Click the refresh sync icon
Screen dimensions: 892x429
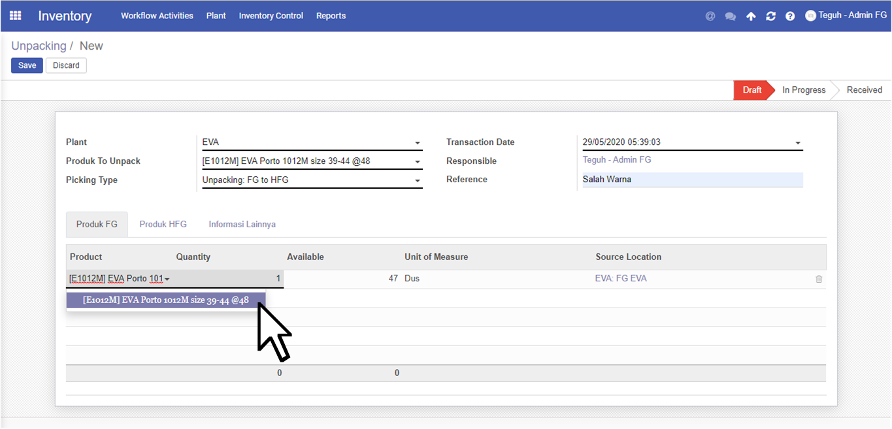coord(770,16)
